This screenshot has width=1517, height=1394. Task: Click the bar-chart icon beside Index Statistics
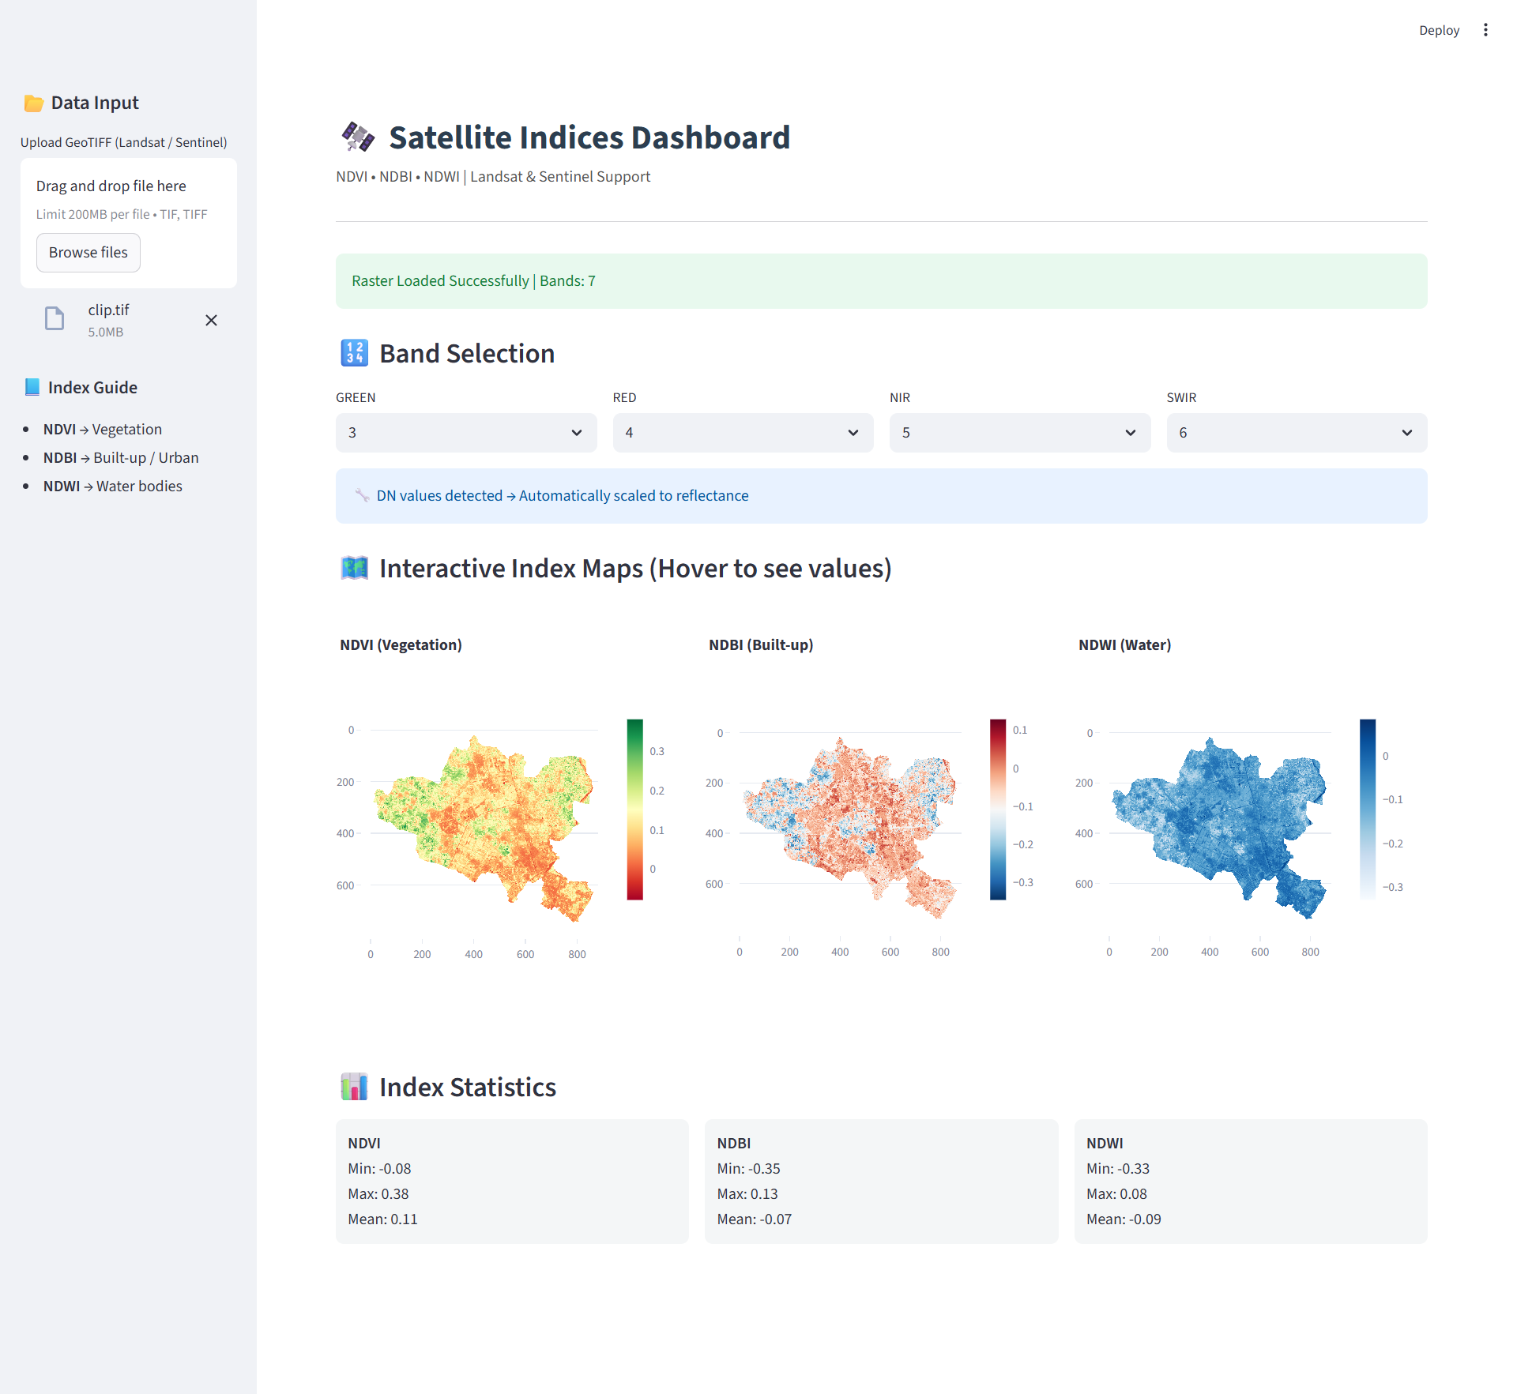pos(354,1087)
